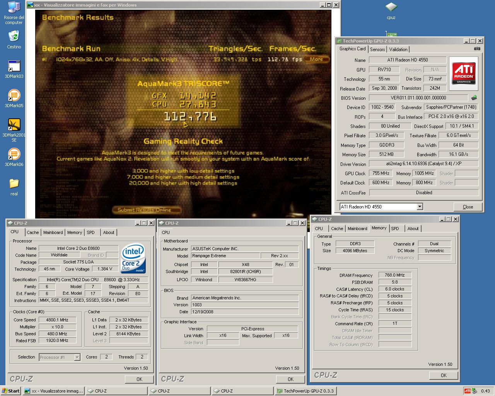Open the cpuz desktop shortcut

[x=391, y=11]
